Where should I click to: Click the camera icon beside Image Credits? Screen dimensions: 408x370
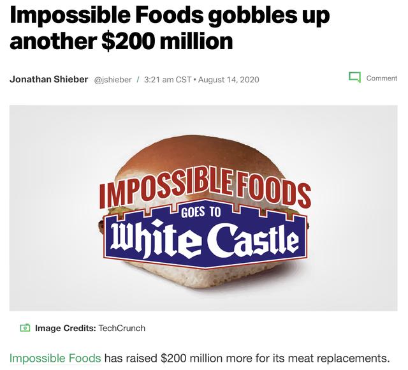pyautogui.click(x=25, y=328)
